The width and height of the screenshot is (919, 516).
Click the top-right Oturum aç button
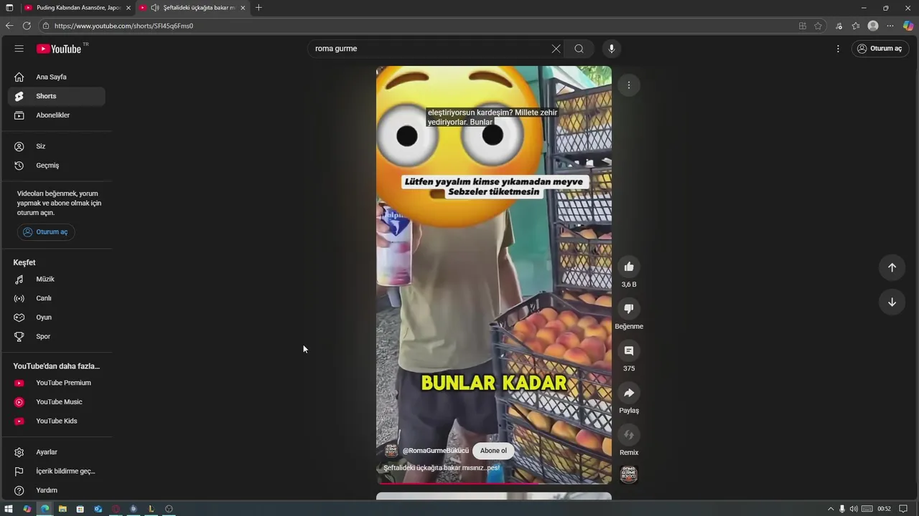point(880,49)
